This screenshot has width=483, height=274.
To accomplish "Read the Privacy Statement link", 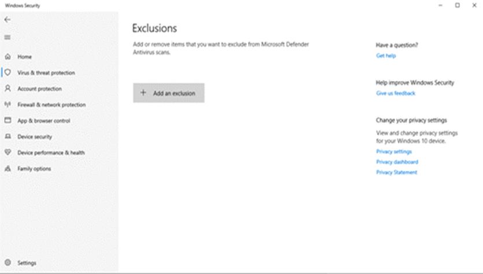I will click(x=396, y=172).
